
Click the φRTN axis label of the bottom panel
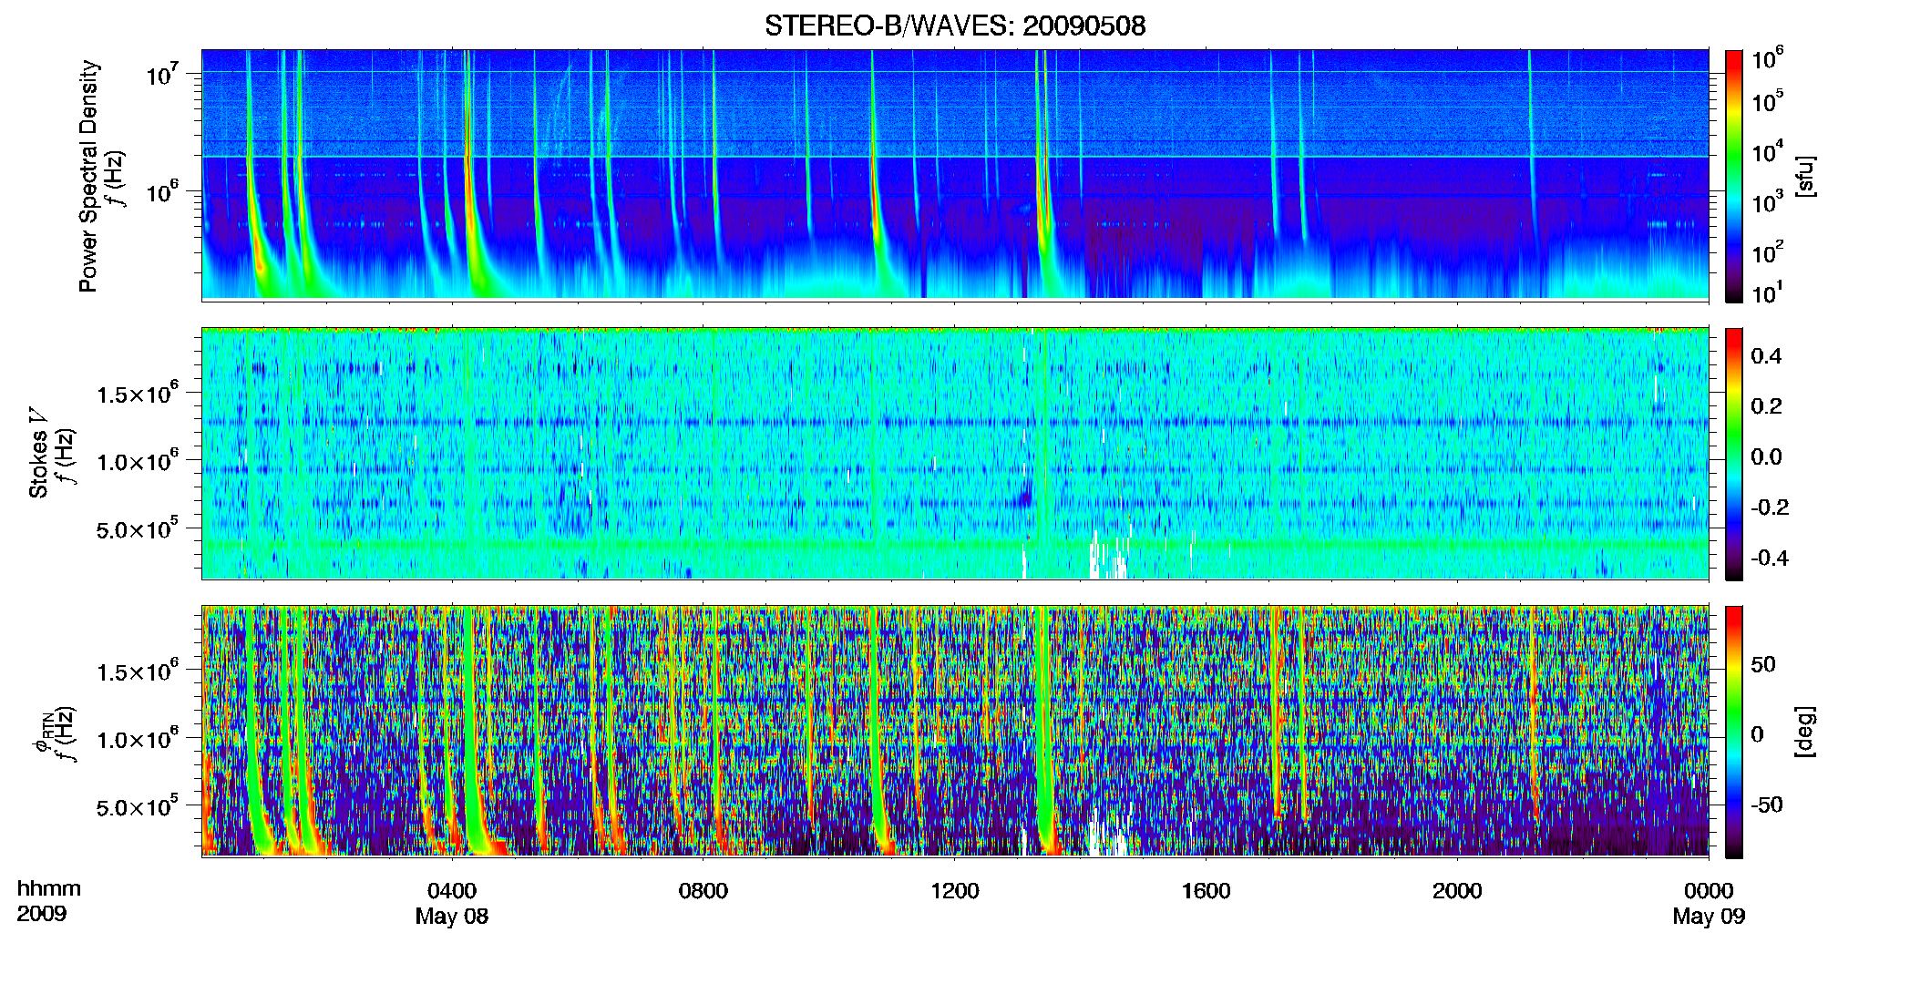[x=41, y=732]
